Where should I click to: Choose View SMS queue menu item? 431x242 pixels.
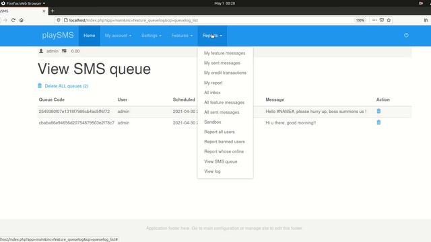pos(220,161)
